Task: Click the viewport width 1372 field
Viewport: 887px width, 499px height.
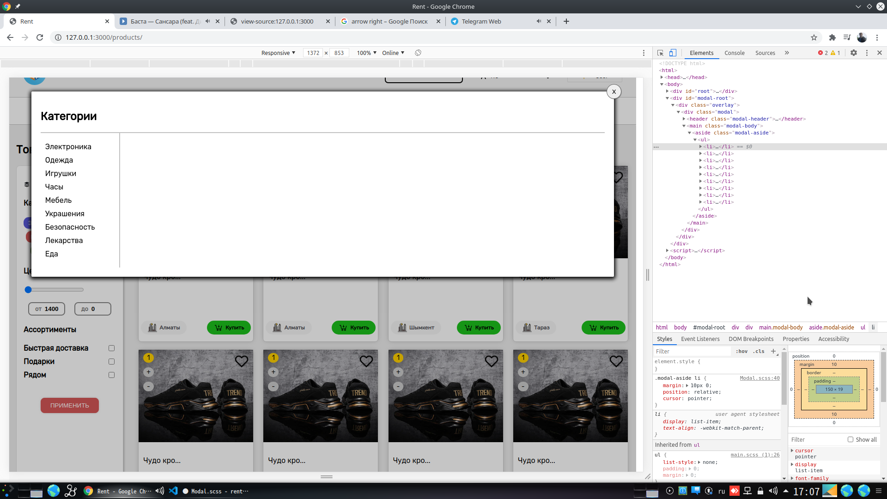Action: [x=313, y=53]
